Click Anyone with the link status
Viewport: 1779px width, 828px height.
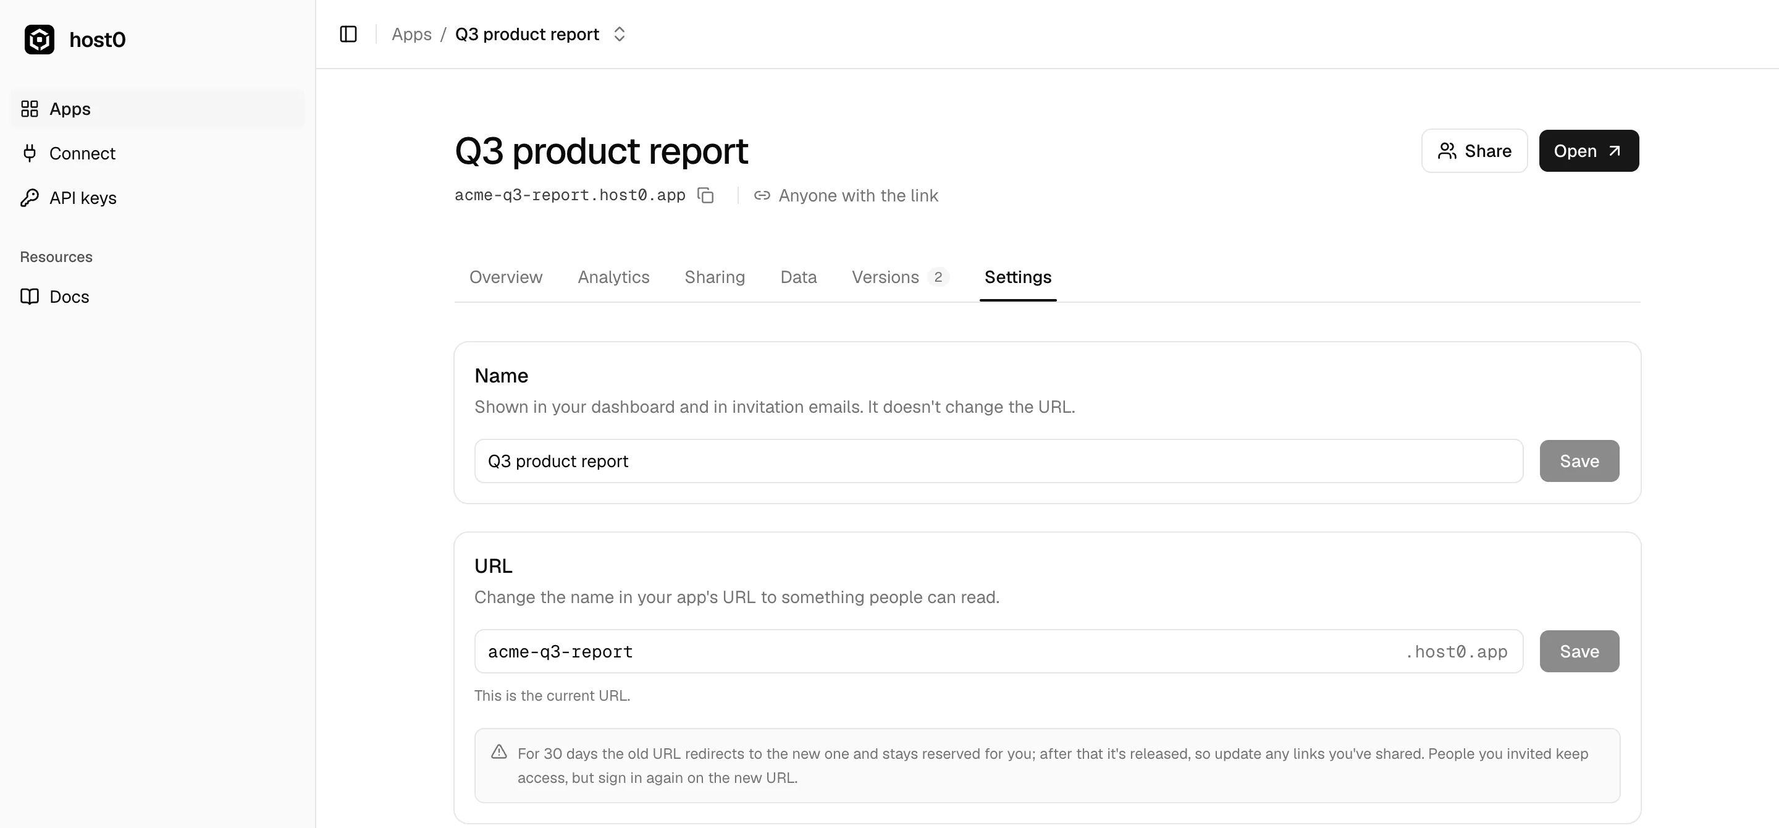click(845, 195)
